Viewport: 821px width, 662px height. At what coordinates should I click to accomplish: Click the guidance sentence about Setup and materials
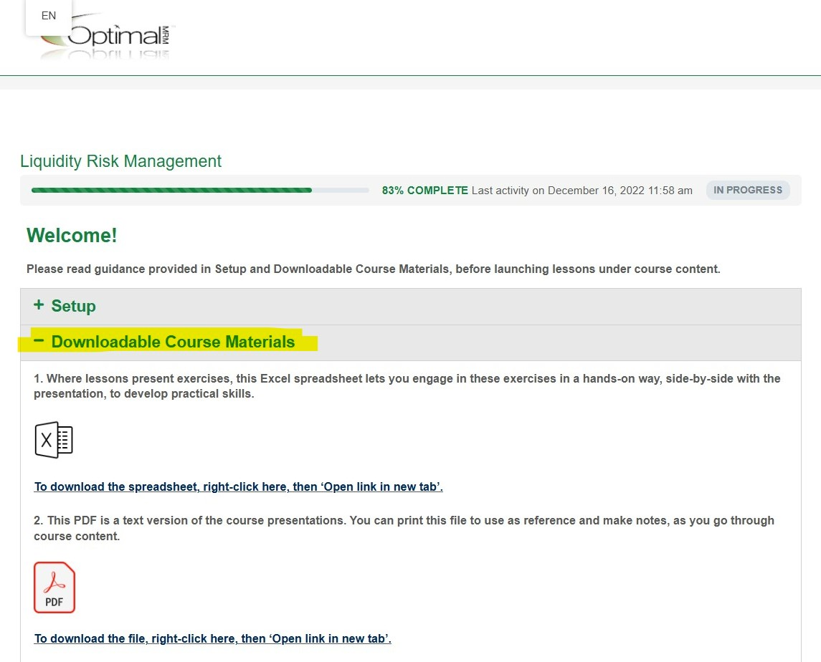374,269
